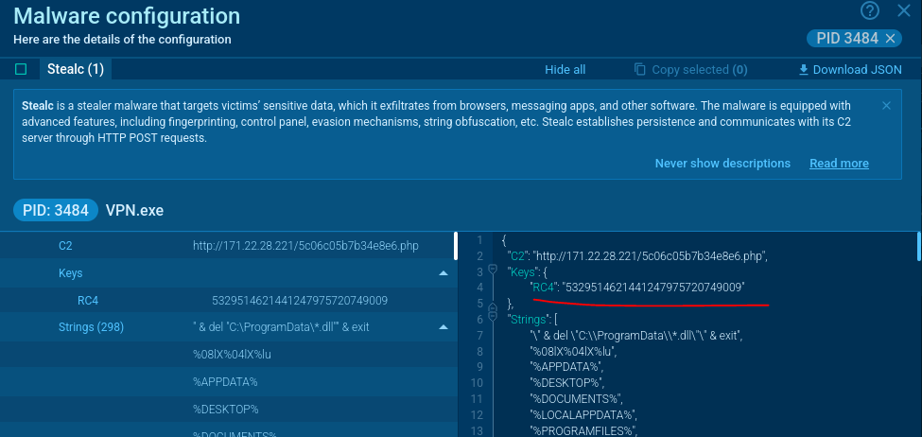Viewport: 922px width, 437px height.
Task: Click Never show descriptions
Action: pos(722,163)
